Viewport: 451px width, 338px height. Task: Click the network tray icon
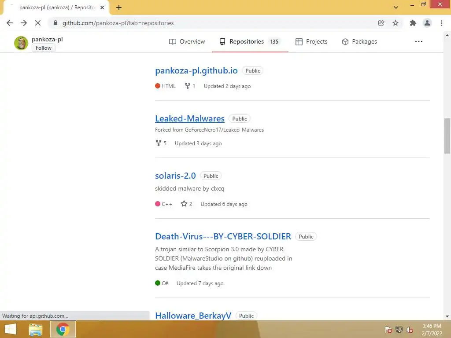click(x=399, y=330)
